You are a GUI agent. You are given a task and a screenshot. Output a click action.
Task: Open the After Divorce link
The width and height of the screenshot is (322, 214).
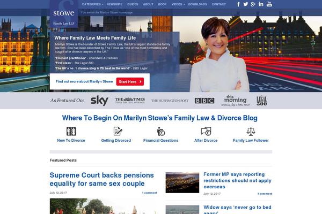tap(206, 141)
